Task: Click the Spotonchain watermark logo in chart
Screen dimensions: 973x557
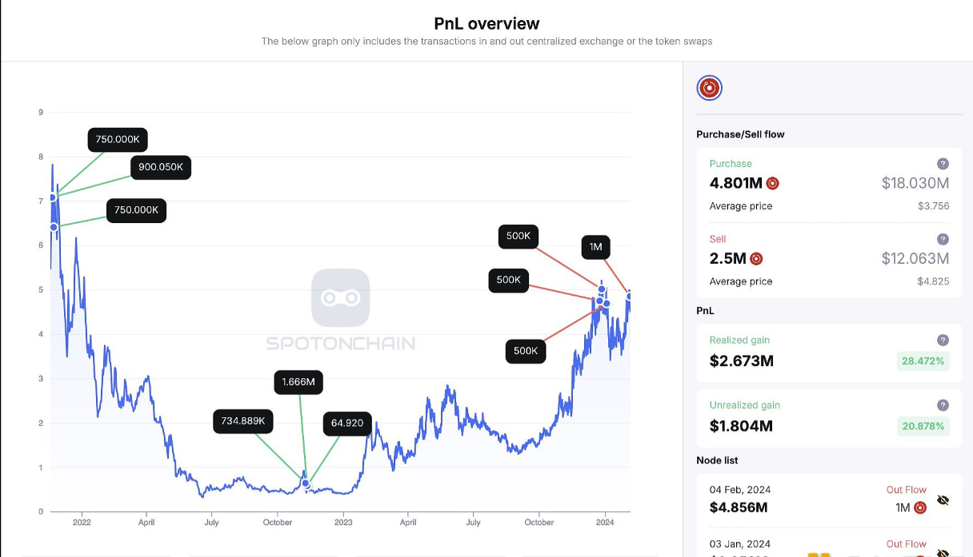Action: point(340,298)
